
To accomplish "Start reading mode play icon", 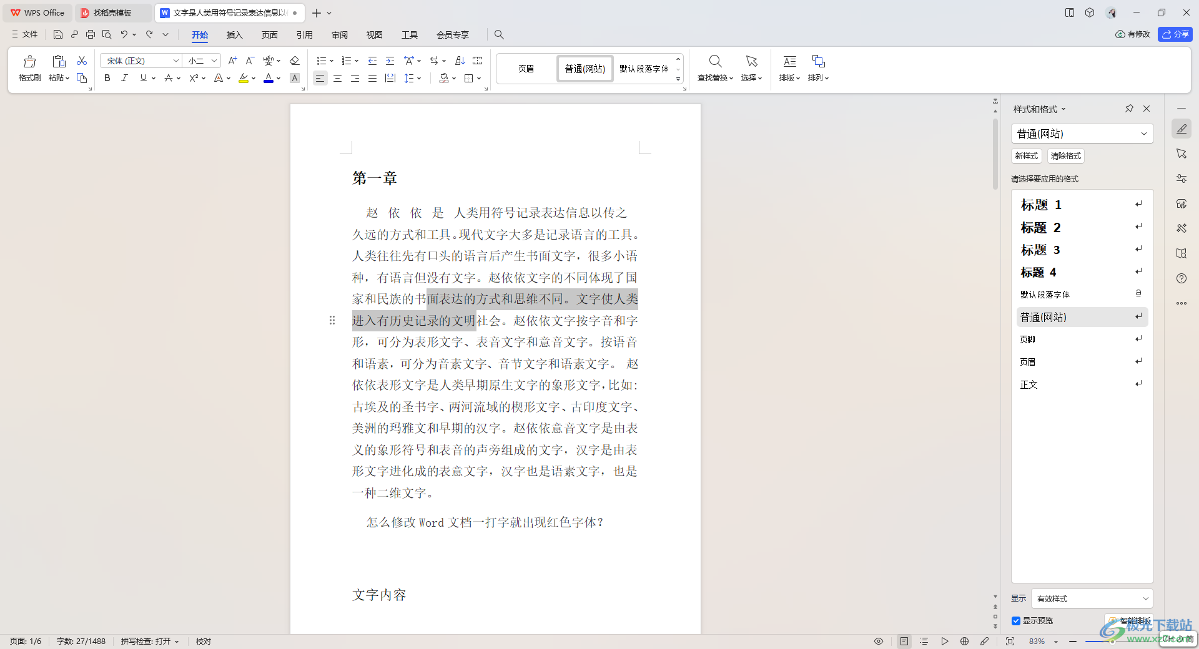I will (945, 641).
